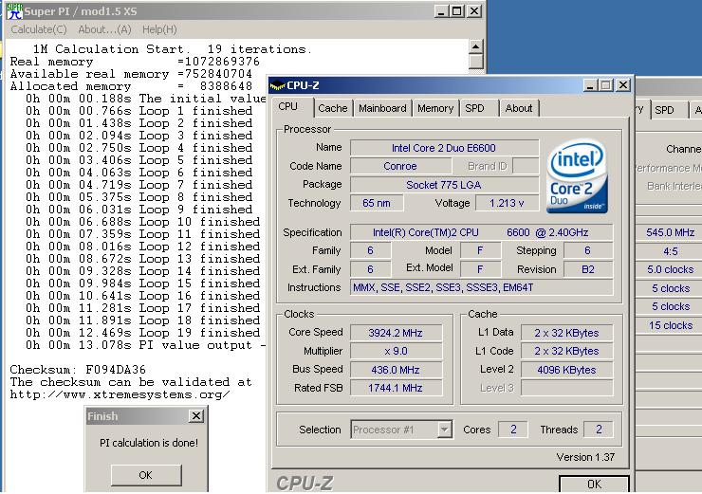
Task: Click the Version 1.37 label
Action: tap(585, 457)
